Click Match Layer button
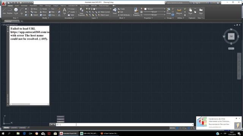Viewport: 243px width, 136px height. (x=104, y=15)
